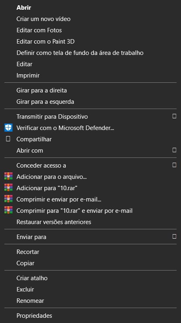Expand the Enviar para submenu arrow
This screenshot has width=181, height=323.
tap(174, 237)
